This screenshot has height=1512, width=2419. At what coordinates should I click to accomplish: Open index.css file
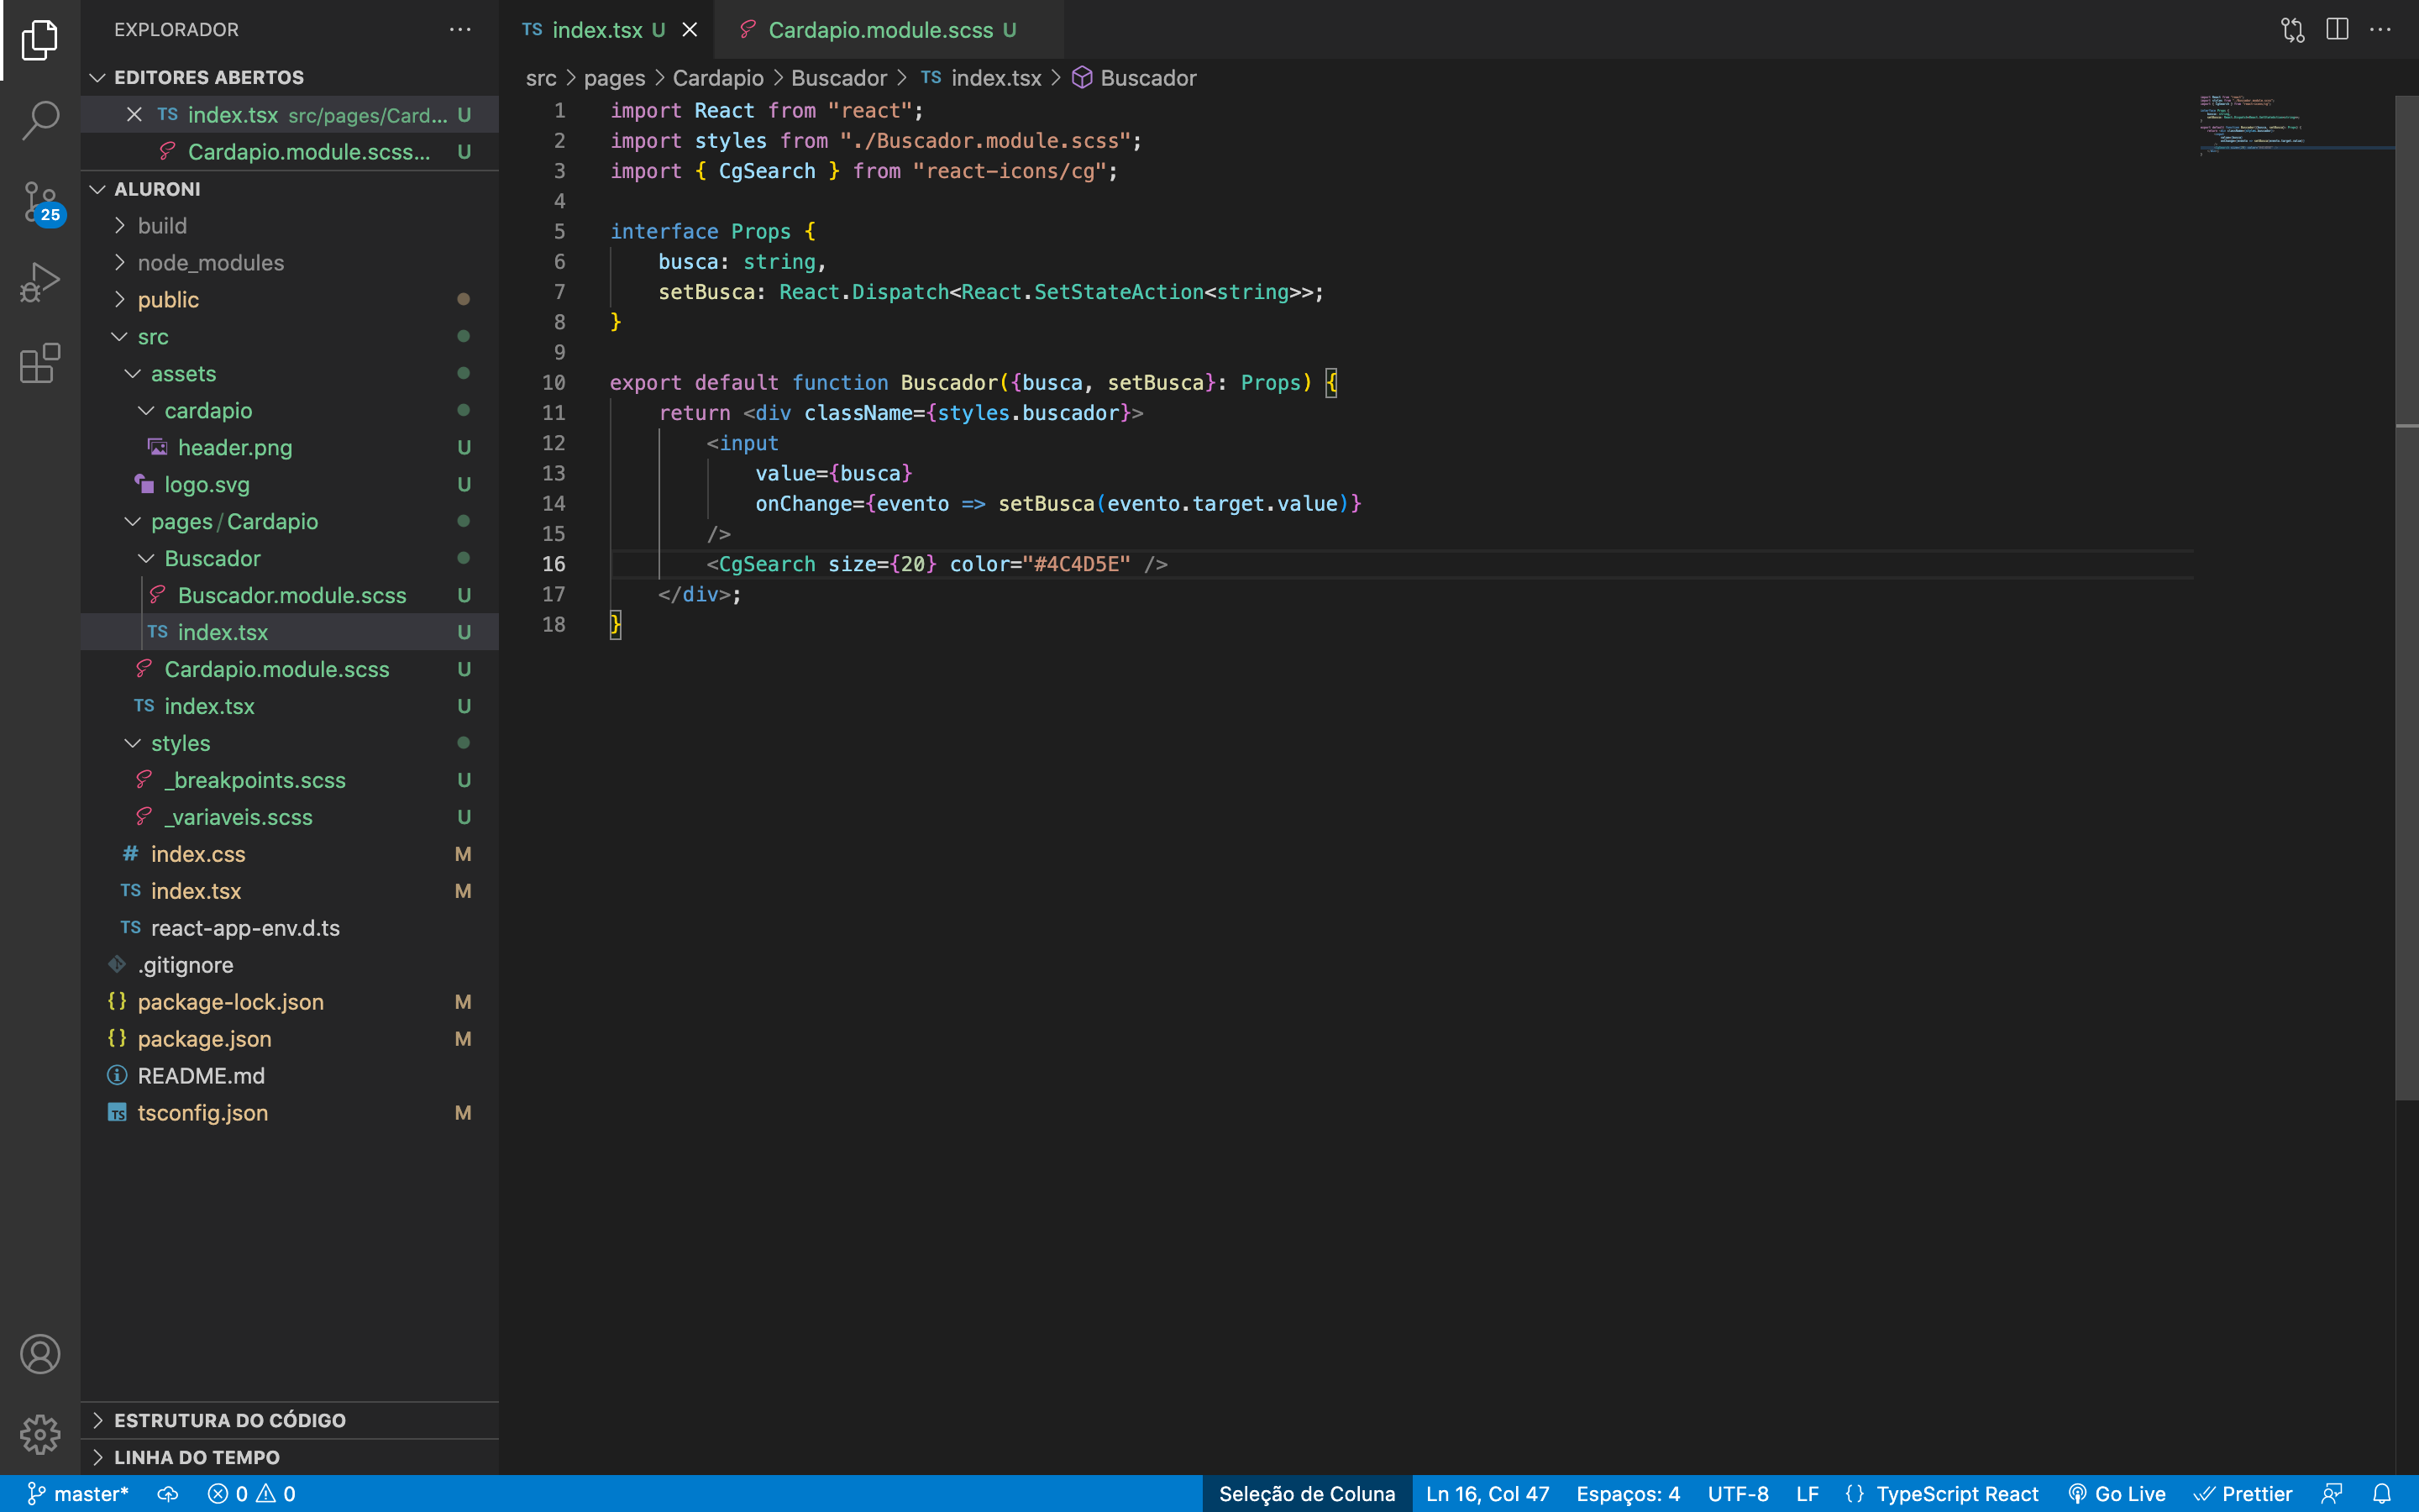pyautogui.click(x=290, y=855)
